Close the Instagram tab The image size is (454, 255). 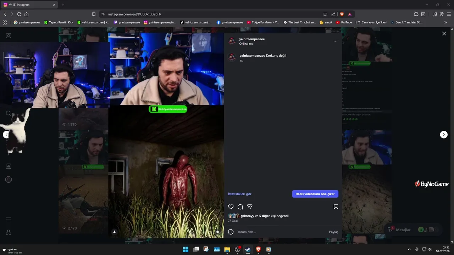click(x=54, y=5)
